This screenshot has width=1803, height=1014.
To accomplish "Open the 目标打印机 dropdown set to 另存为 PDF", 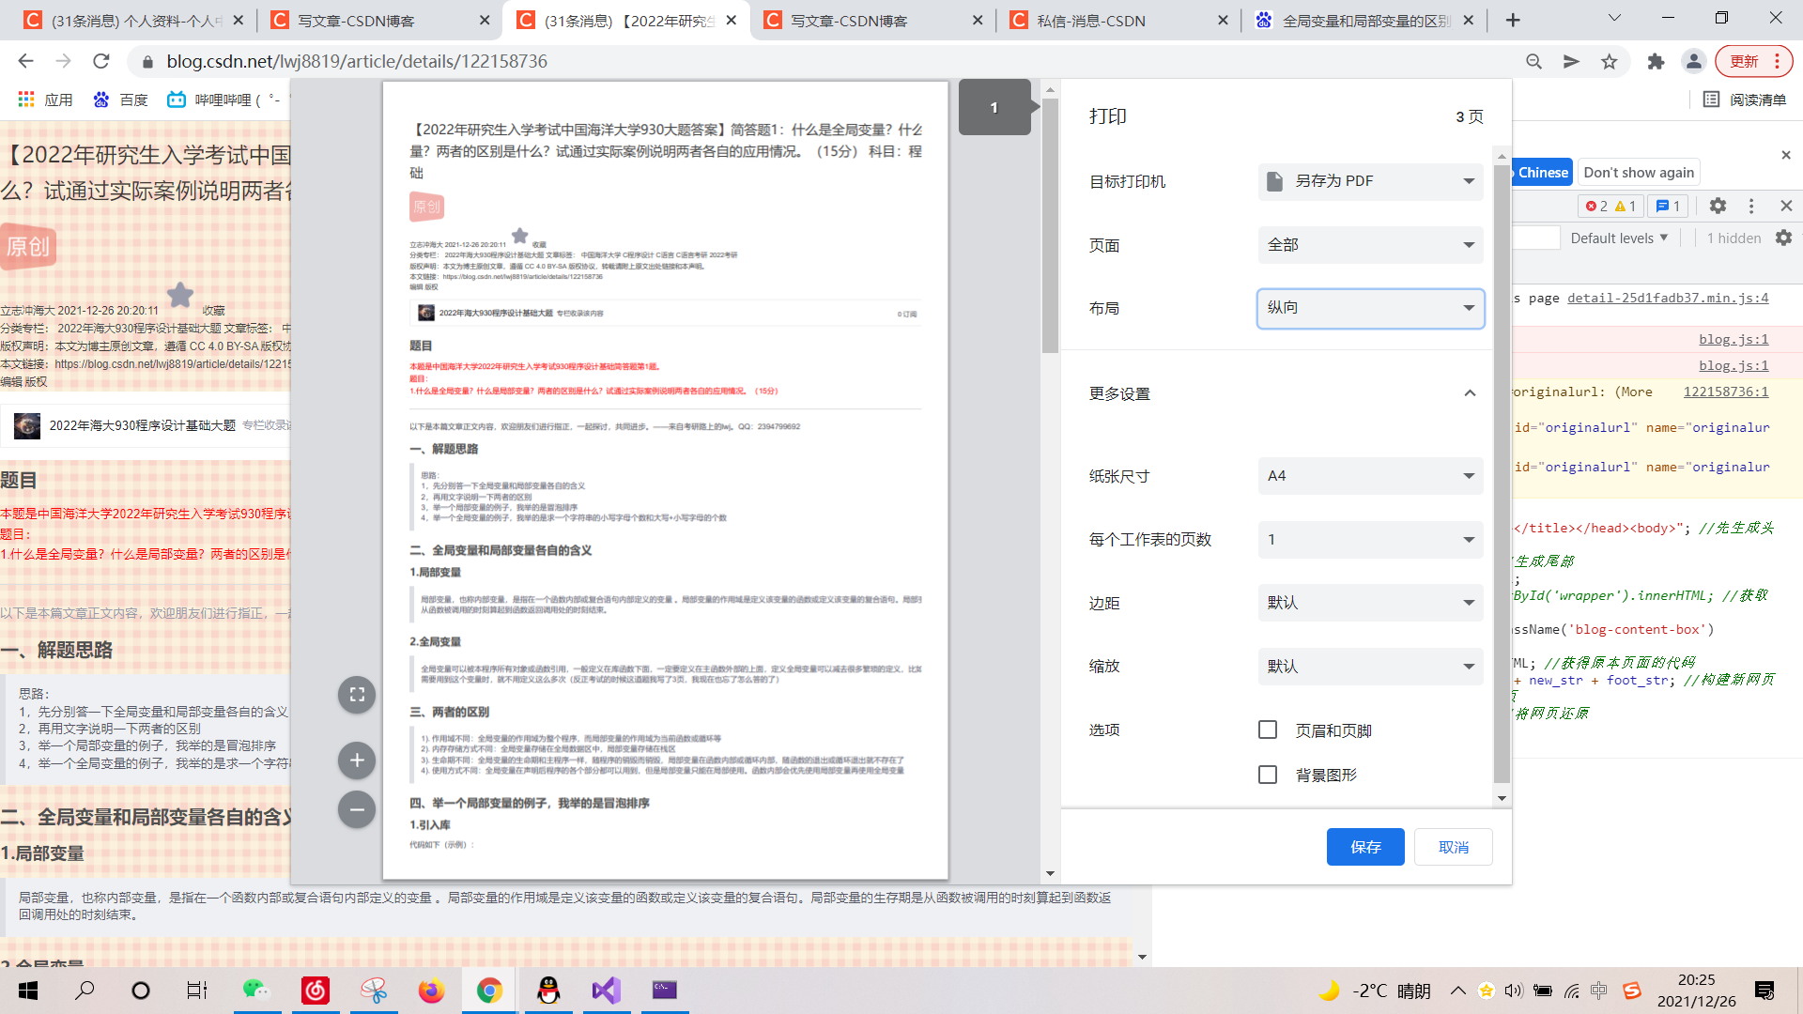I will pos(1370,181).
